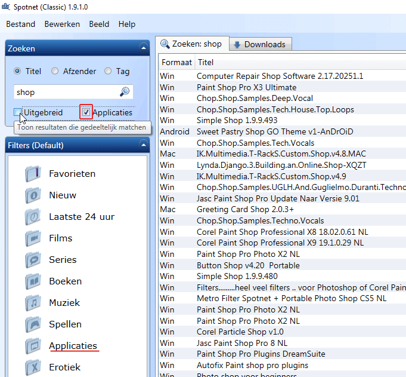Select Chop.Shop.Samples.Tech.House.Top.Loops row
This screenshot has width=406, height=377.
(282, 109)
